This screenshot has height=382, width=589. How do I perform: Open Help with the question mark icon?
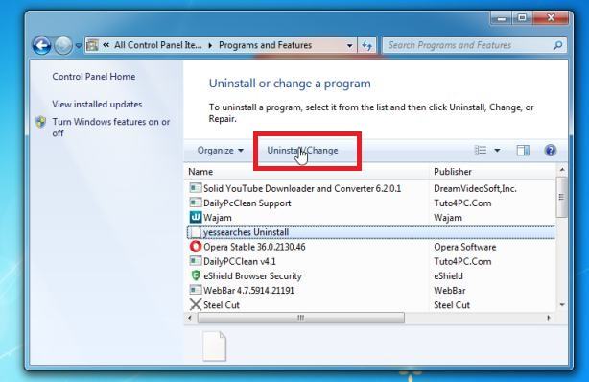click(x=551, y=151)
